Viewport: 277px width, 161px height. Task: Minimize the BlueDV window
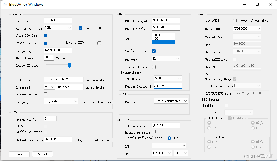coord(244,4)
